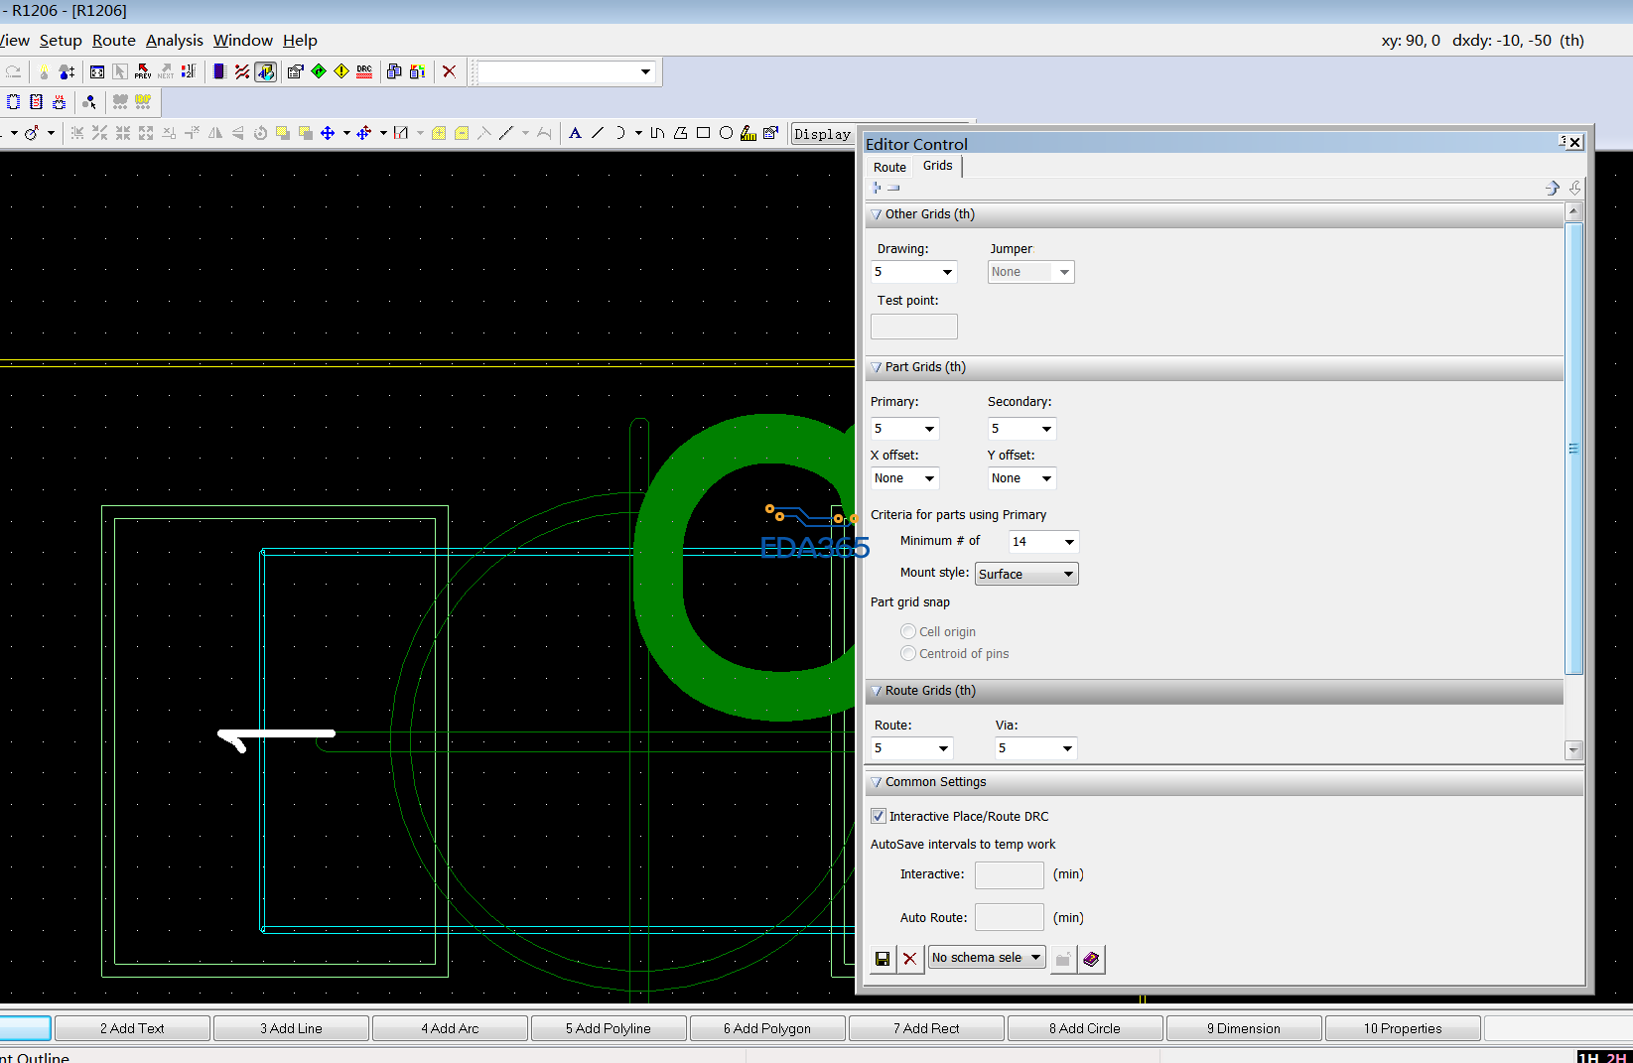
Task: Collapse the Part Grids (th) section
Action: tap(877, 367)
